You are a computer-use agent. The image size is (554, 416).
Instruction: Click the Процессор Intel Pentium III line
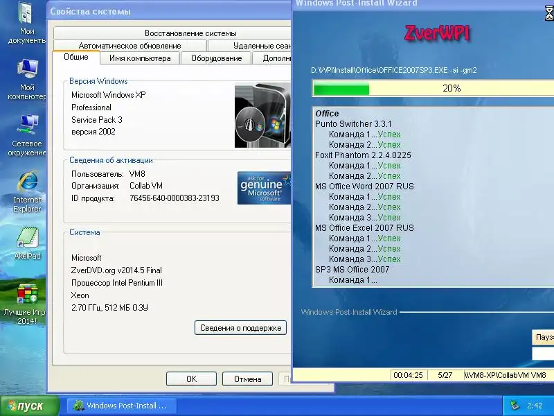tap(117, 283)
